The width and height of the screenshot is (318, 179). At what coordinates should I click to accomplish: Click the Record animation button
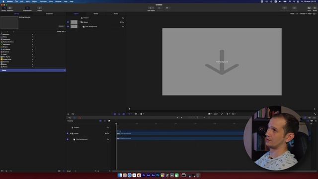coord(79,118)
